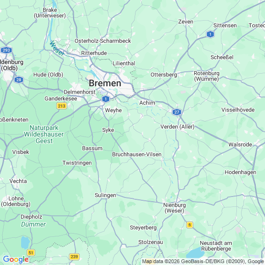The image size is (265, 265).
Task: Click the A28 highway shield near Oldenburg
Action: 19,80
